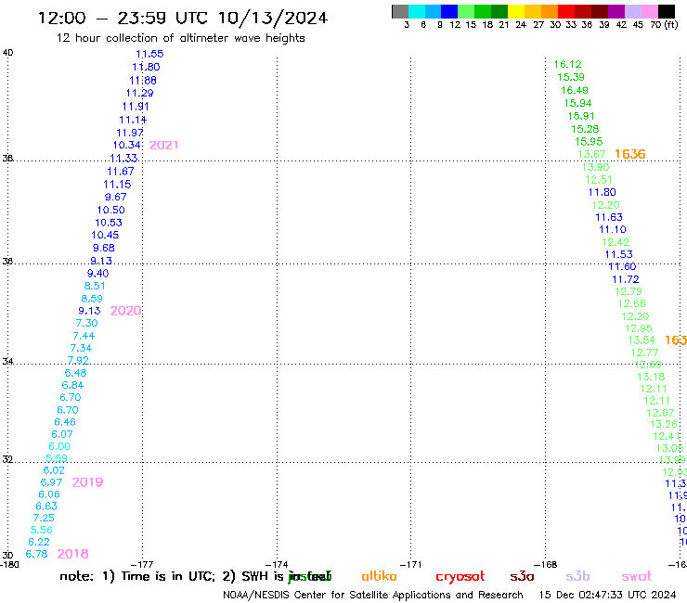This screenshot has width=687, height=603.
Task: Click the wave height value 13.26
Action: [x=664, y=424]
